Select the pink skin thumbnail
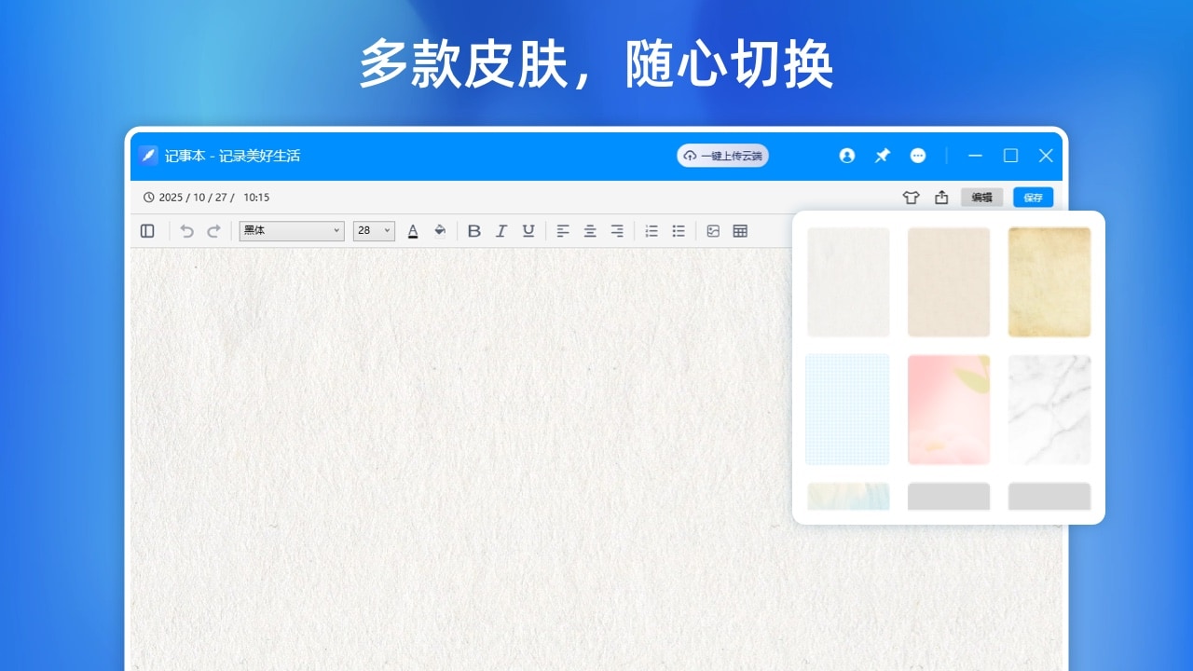This screenshot has width=1193, height=671. [949, 408]
